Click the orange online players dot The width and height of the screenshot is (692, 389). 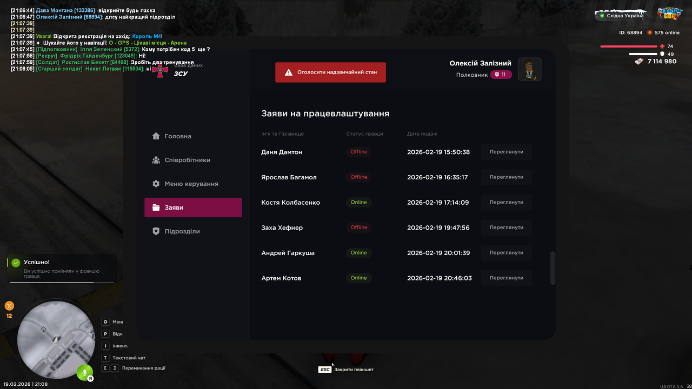pyautogui.click(x=650, y=32)
